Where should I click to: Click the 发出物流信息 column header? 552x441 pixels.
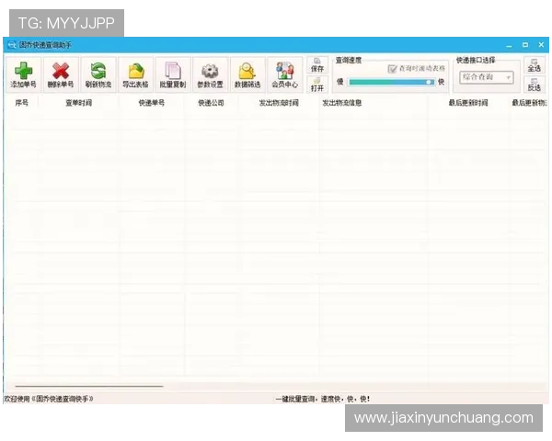pos(342,103)
